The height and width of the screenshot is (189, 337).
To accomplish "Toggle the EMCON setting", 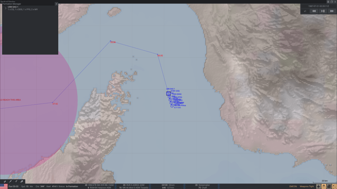I will (x=293, y=186).
